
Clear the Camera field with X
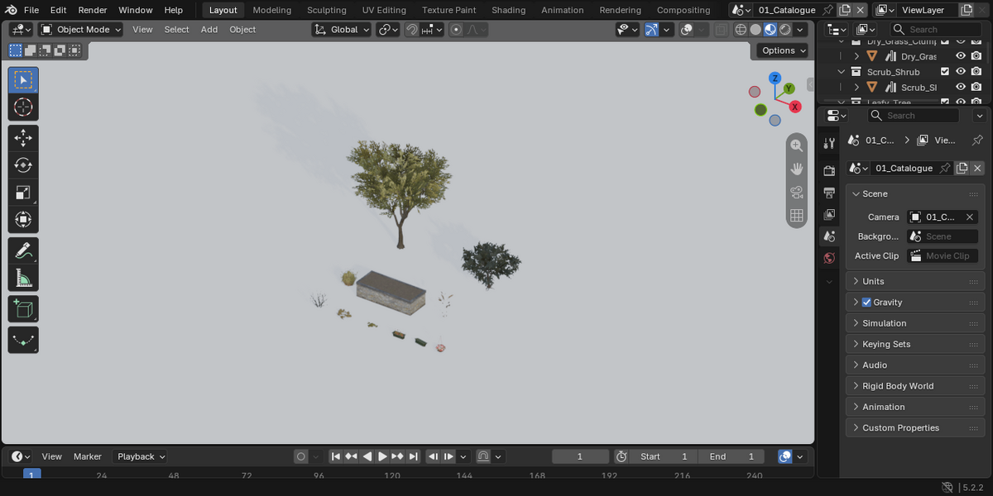tap(971, 217)
